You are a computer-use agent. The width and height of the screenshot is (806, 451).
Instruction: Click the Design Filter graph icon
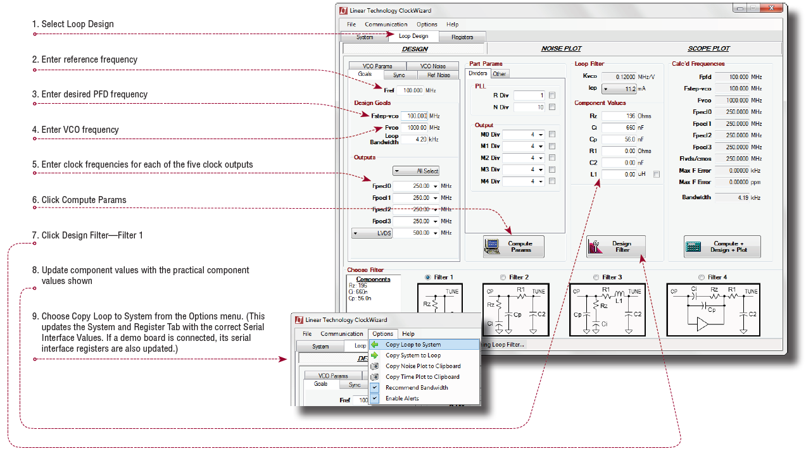[x=595, y=247]
